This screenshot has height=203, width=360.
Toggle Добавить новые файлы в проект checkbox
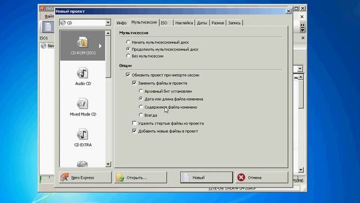coord(134,131)
